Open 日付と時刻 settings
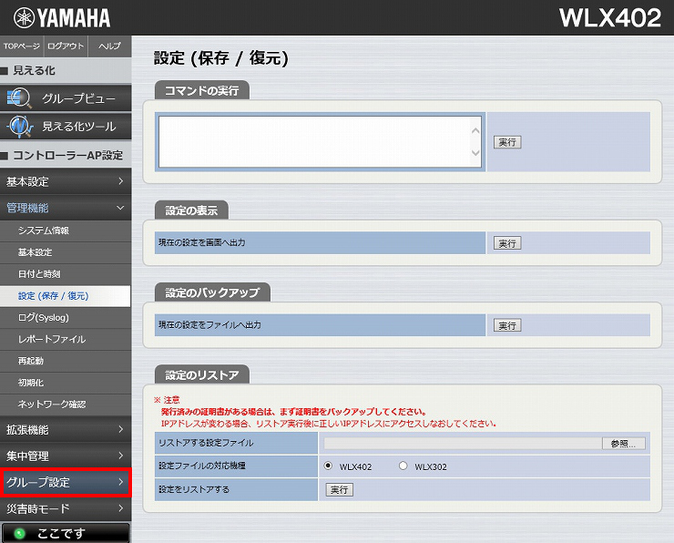 point(66,274)
